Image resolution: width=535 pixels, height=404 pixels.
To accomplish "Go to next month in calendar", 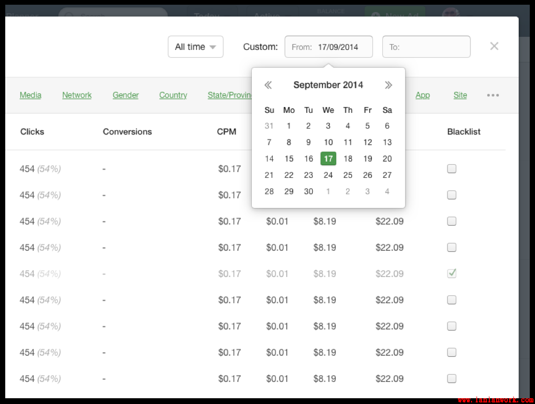I will point(388,85).
